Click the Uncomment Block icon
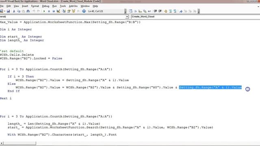 click(x=175, y=11)
